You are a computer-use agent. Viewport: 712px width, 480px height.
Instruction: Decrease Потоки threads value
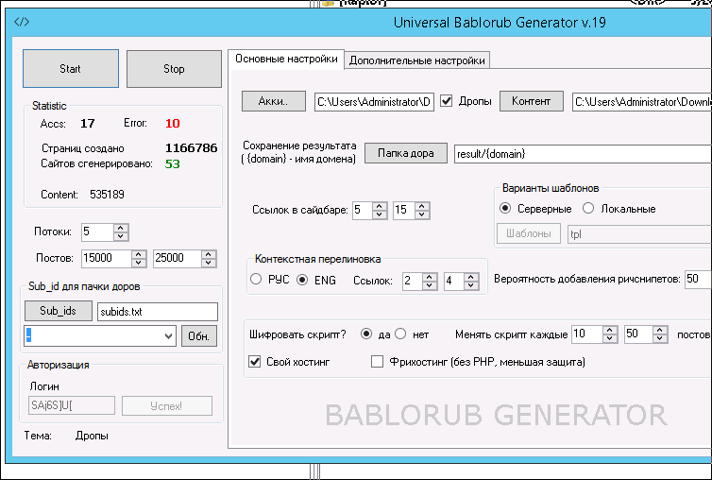(x=121, y=237)
